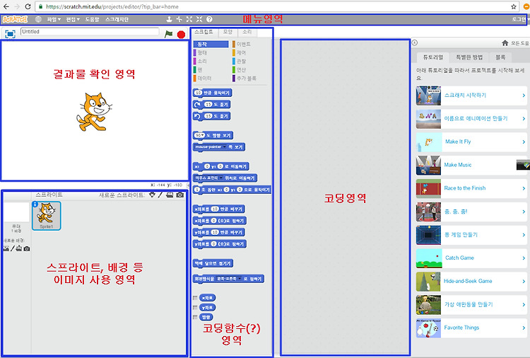This screenshot has width=530, height=358.
Task: Click the red stop button
Action: click(181, 35)
